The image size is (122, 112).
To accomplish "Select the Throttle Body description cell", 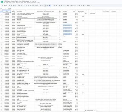I will (x=25, y=89).
